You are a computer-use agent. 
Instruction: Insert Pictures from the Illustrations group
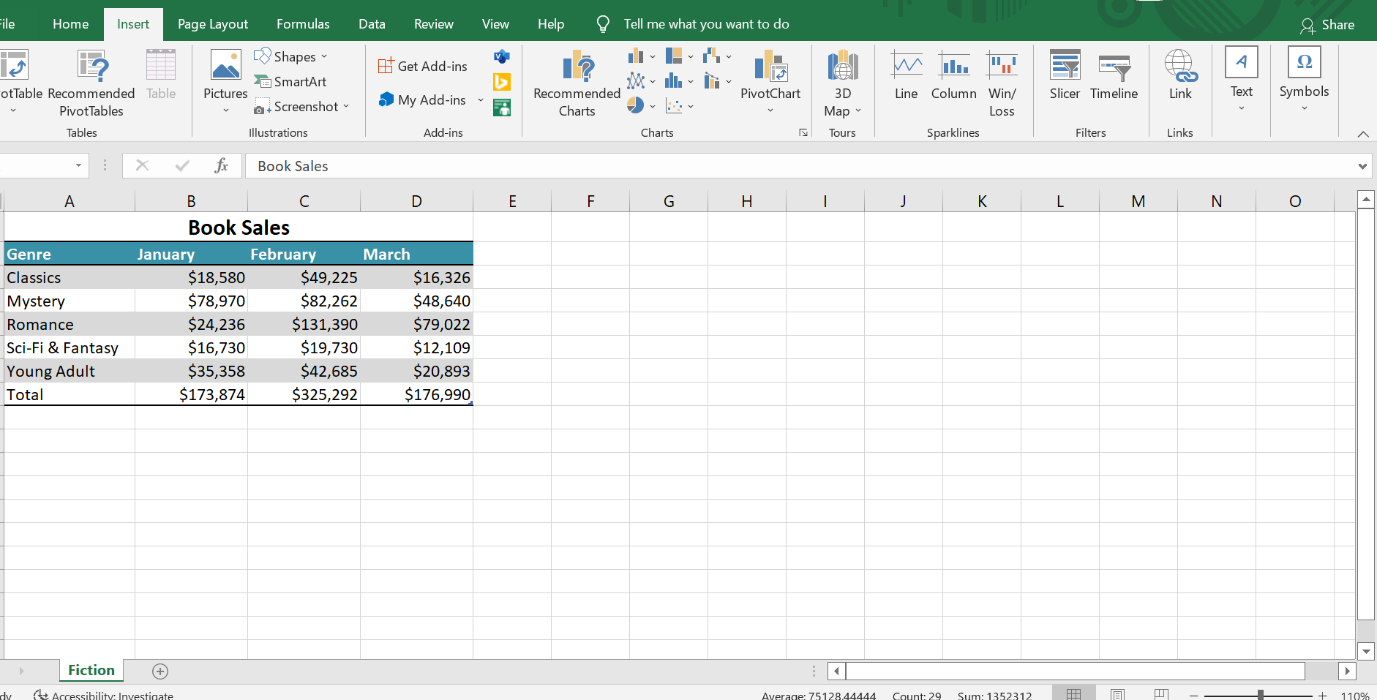click(x=225, y=82)
